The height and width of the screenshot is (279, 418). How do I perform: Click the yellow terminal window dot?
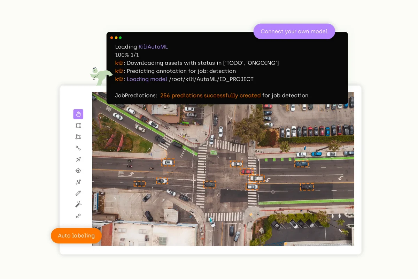[116, 38]
